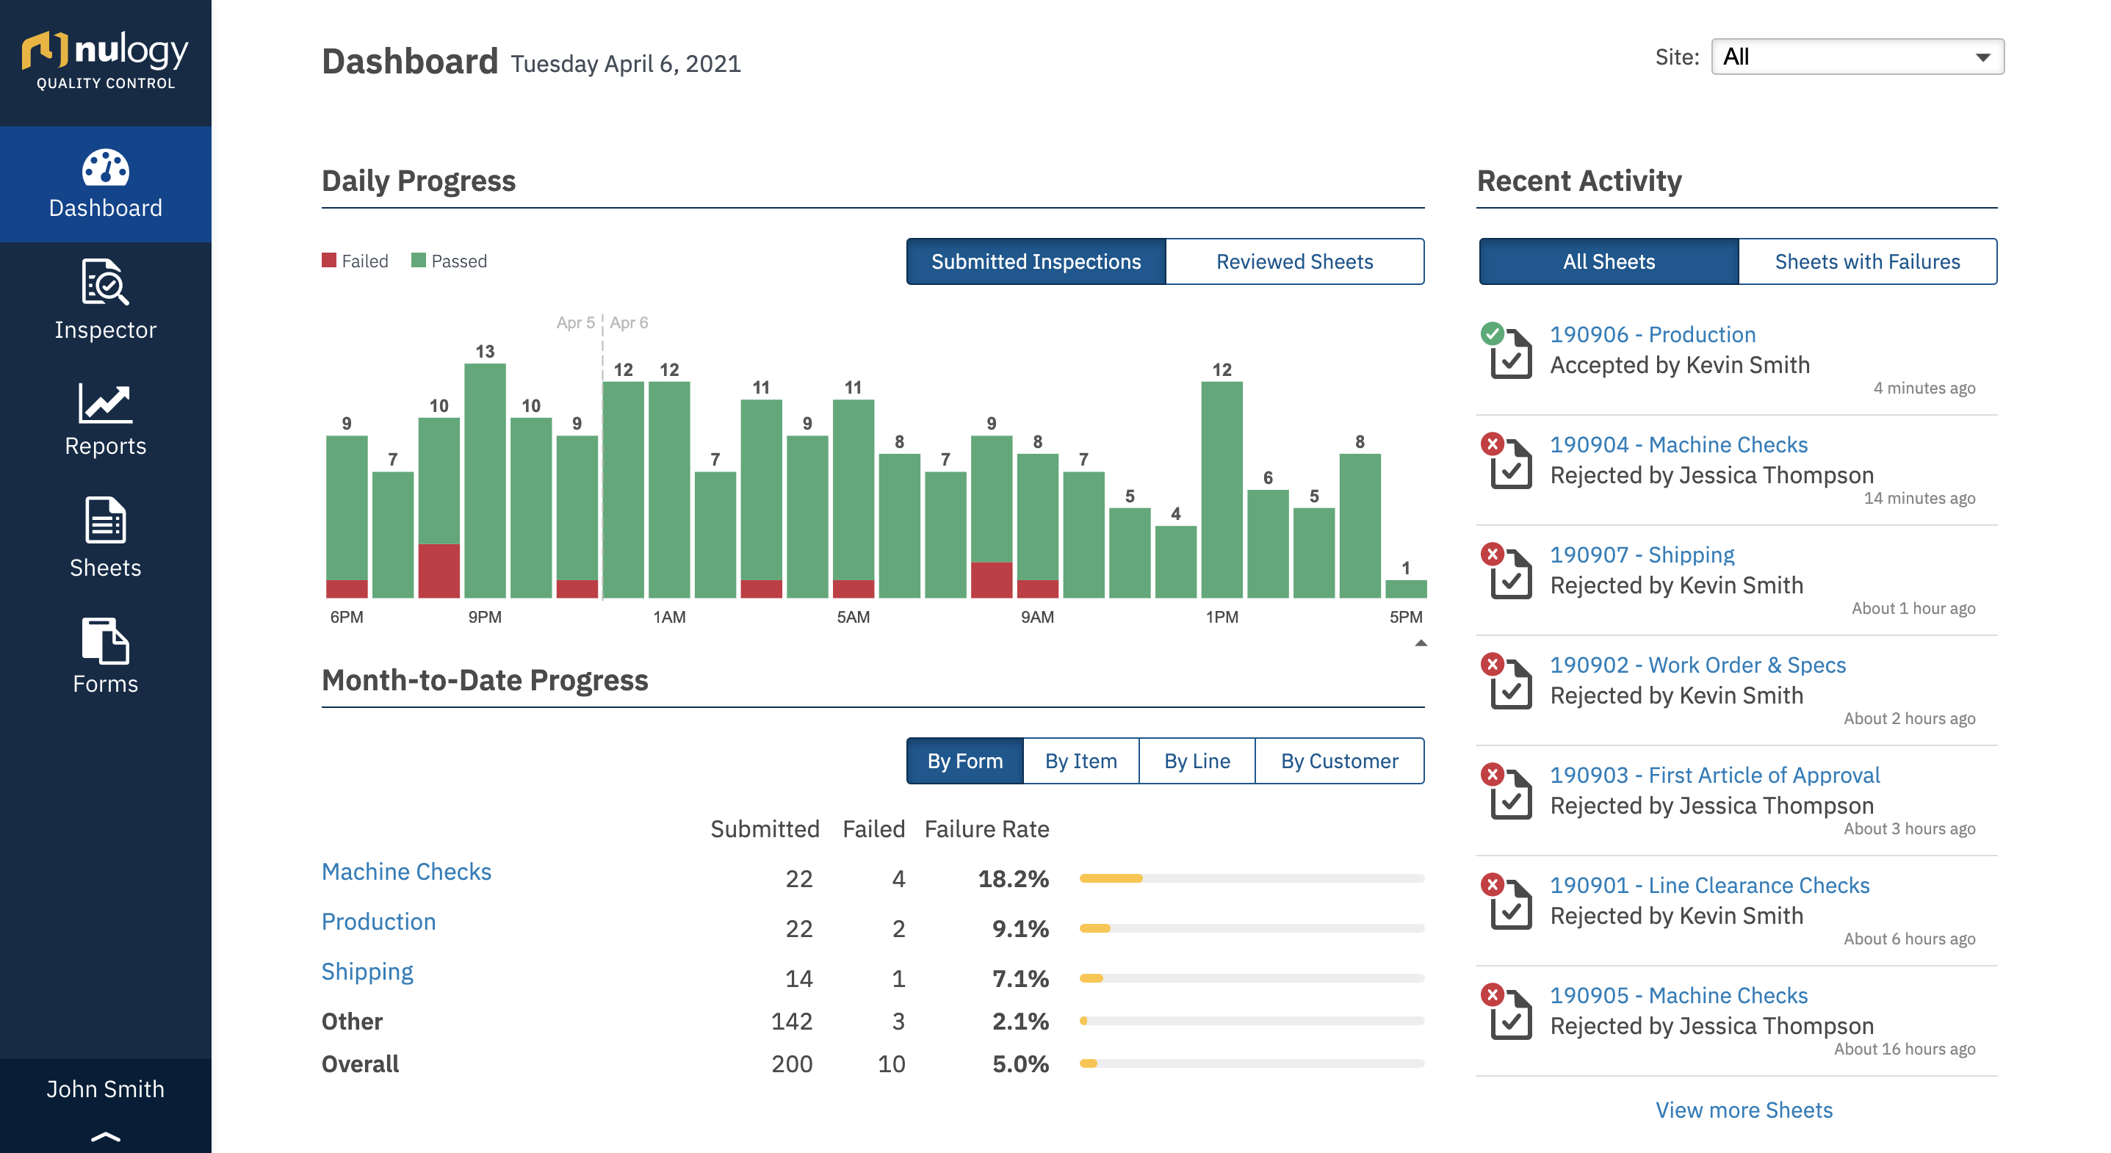The image size is (2111, 1153).
Task: Open View more Sheets link
Action: [x=1744, y=1110]
